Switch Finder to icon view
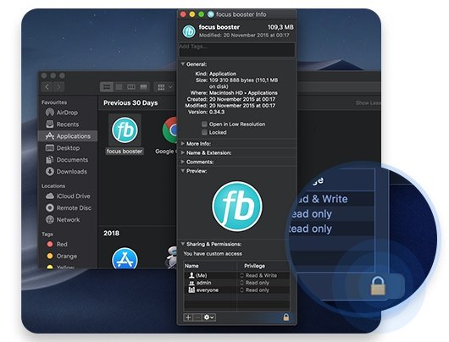This screenshot has height=342, width=449. [107, 86]
